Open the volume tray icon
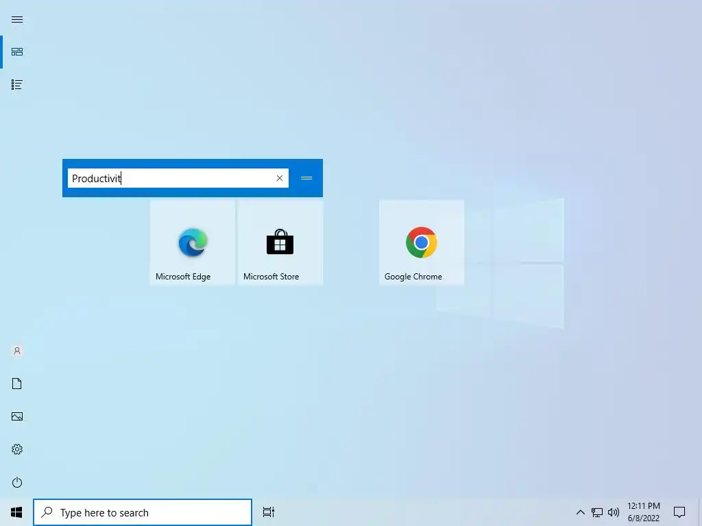The height and width of the screenshot is (526, 702). pos(614,512)
